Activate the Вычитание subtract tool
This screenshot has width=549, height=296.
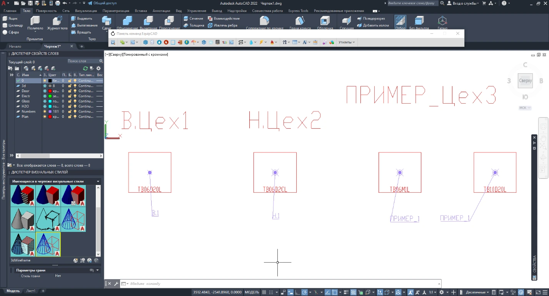tap(148, 23)
